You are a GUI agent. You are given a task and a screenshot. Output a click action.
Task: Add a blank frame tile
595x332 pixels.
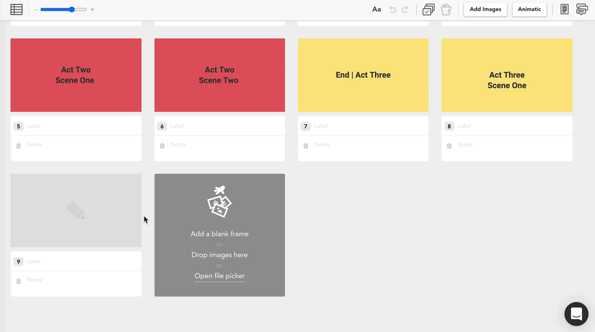220,234
